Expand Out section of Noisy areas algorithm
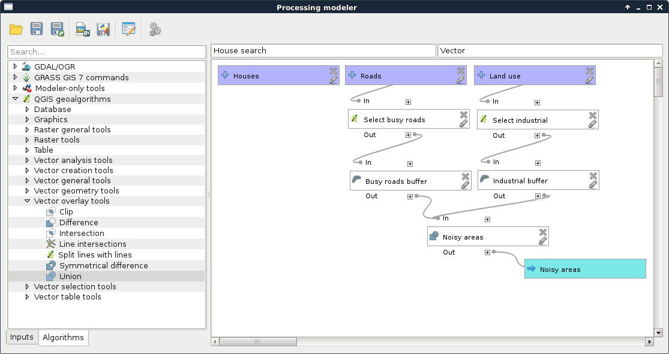The image size is (669, 354). pyautogui.click(x=487, y=252)
